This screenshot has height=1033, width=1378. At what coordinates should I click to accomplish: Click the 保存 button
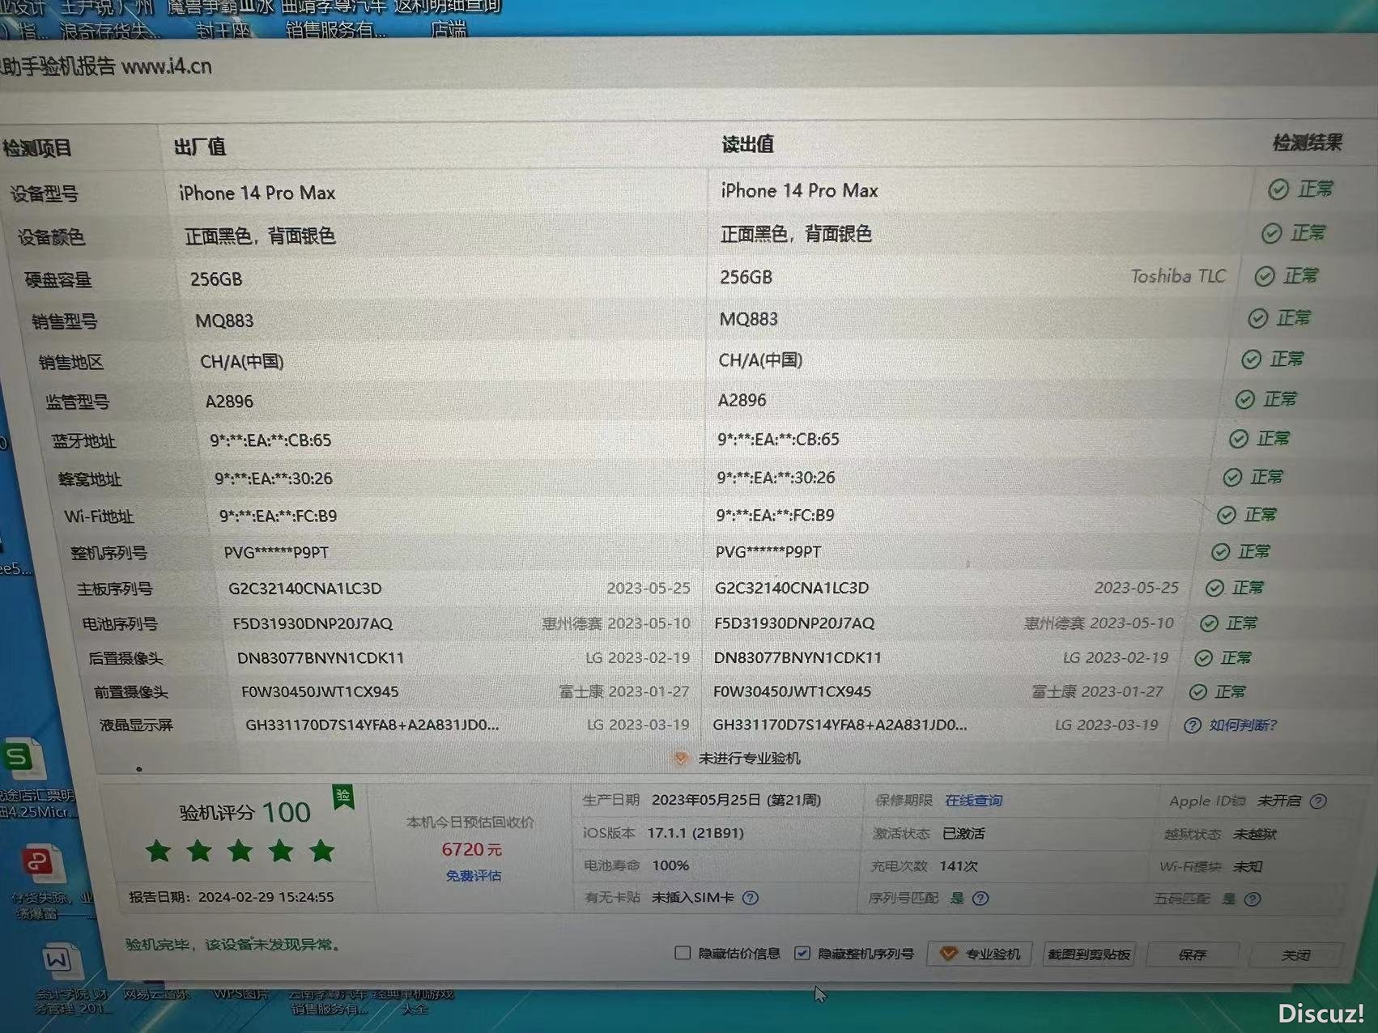tap(1192, 955)
